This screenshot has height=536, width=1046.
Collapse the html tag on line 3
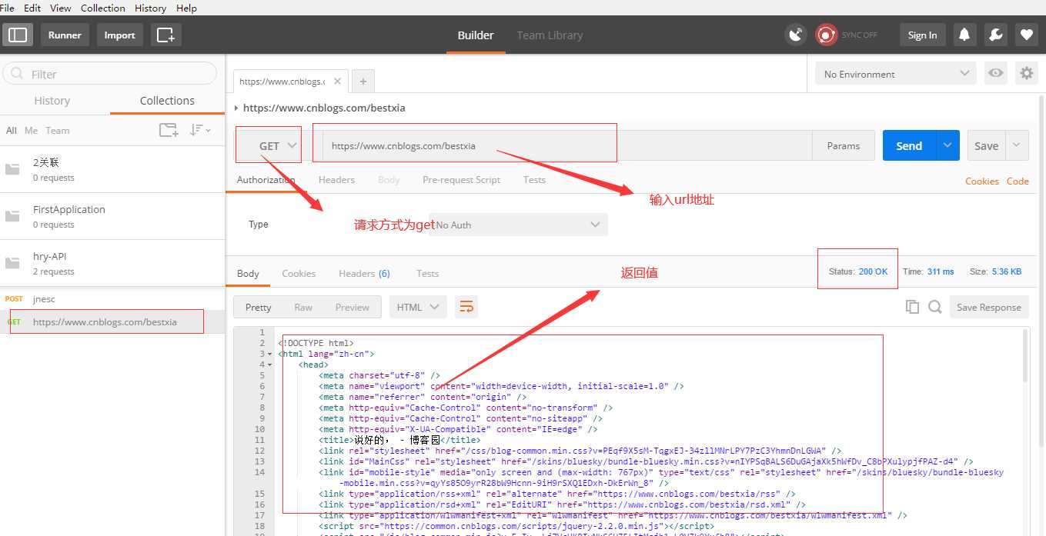[x=269, y=354]
